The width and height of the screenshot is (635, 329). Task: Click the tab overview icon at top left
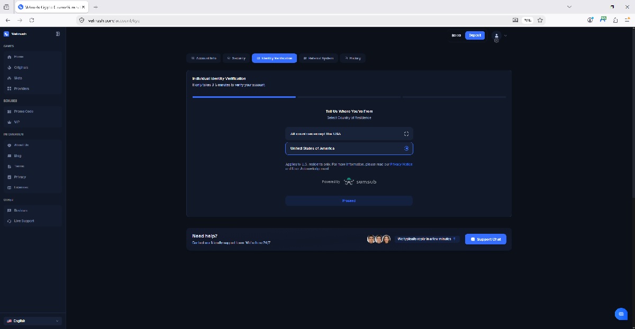click(6, 7)
